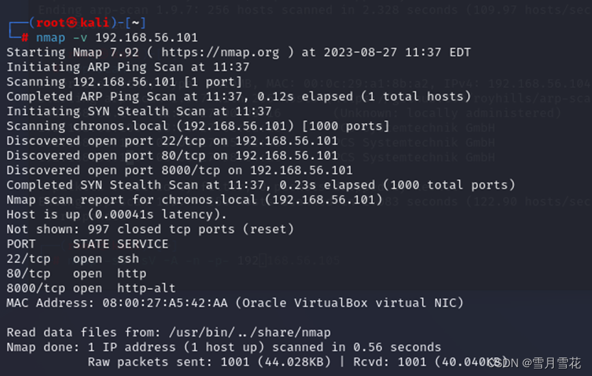This screenshot has width=592, height=376.
Task: Click the red hash prompt symbol
Action: click(25, 38)
